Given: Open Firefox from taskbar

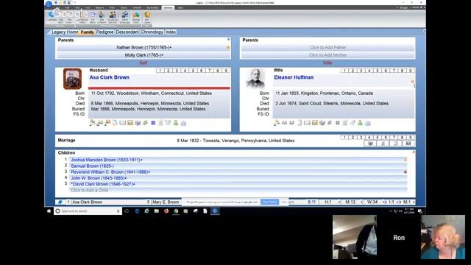Looking at the screenshot, I should point(166,211).
